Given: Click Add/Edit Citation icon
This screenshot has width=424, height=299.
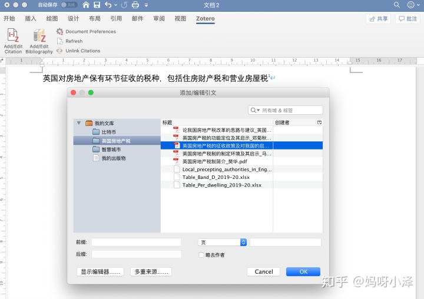Looking at the screenshot, I should [x=13, y=35].
